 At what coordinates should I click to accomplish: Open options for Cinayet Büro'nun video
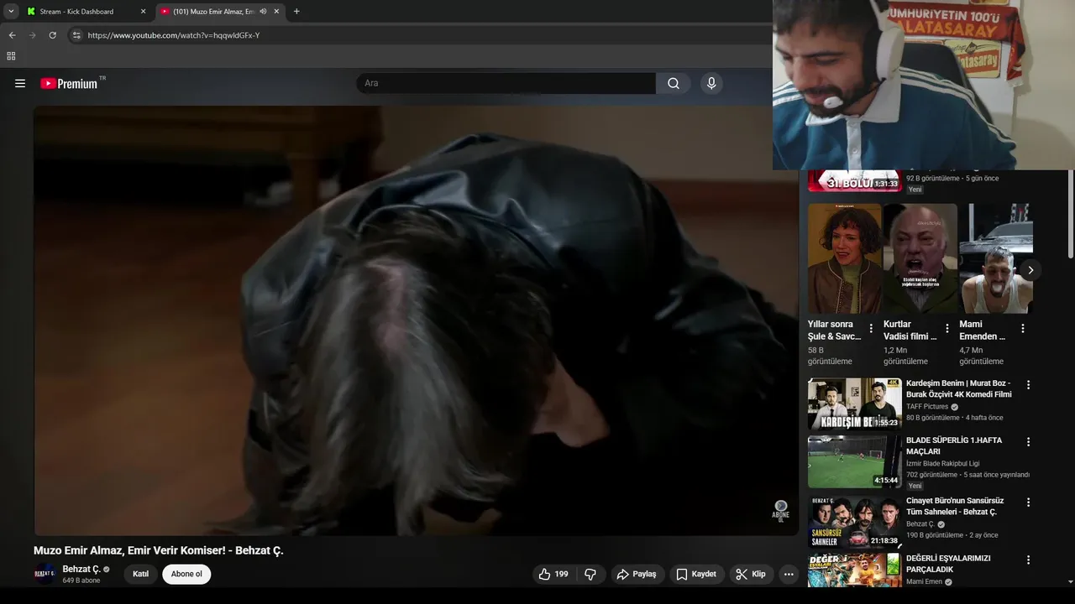click(1028, 502)
